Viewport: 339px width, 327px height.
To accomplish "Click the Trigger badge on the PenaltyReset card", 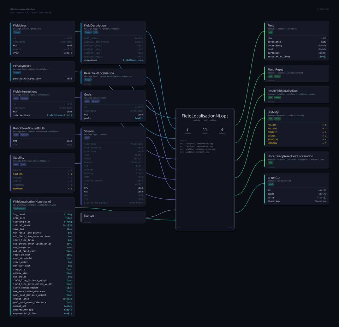I will [17, 72].
